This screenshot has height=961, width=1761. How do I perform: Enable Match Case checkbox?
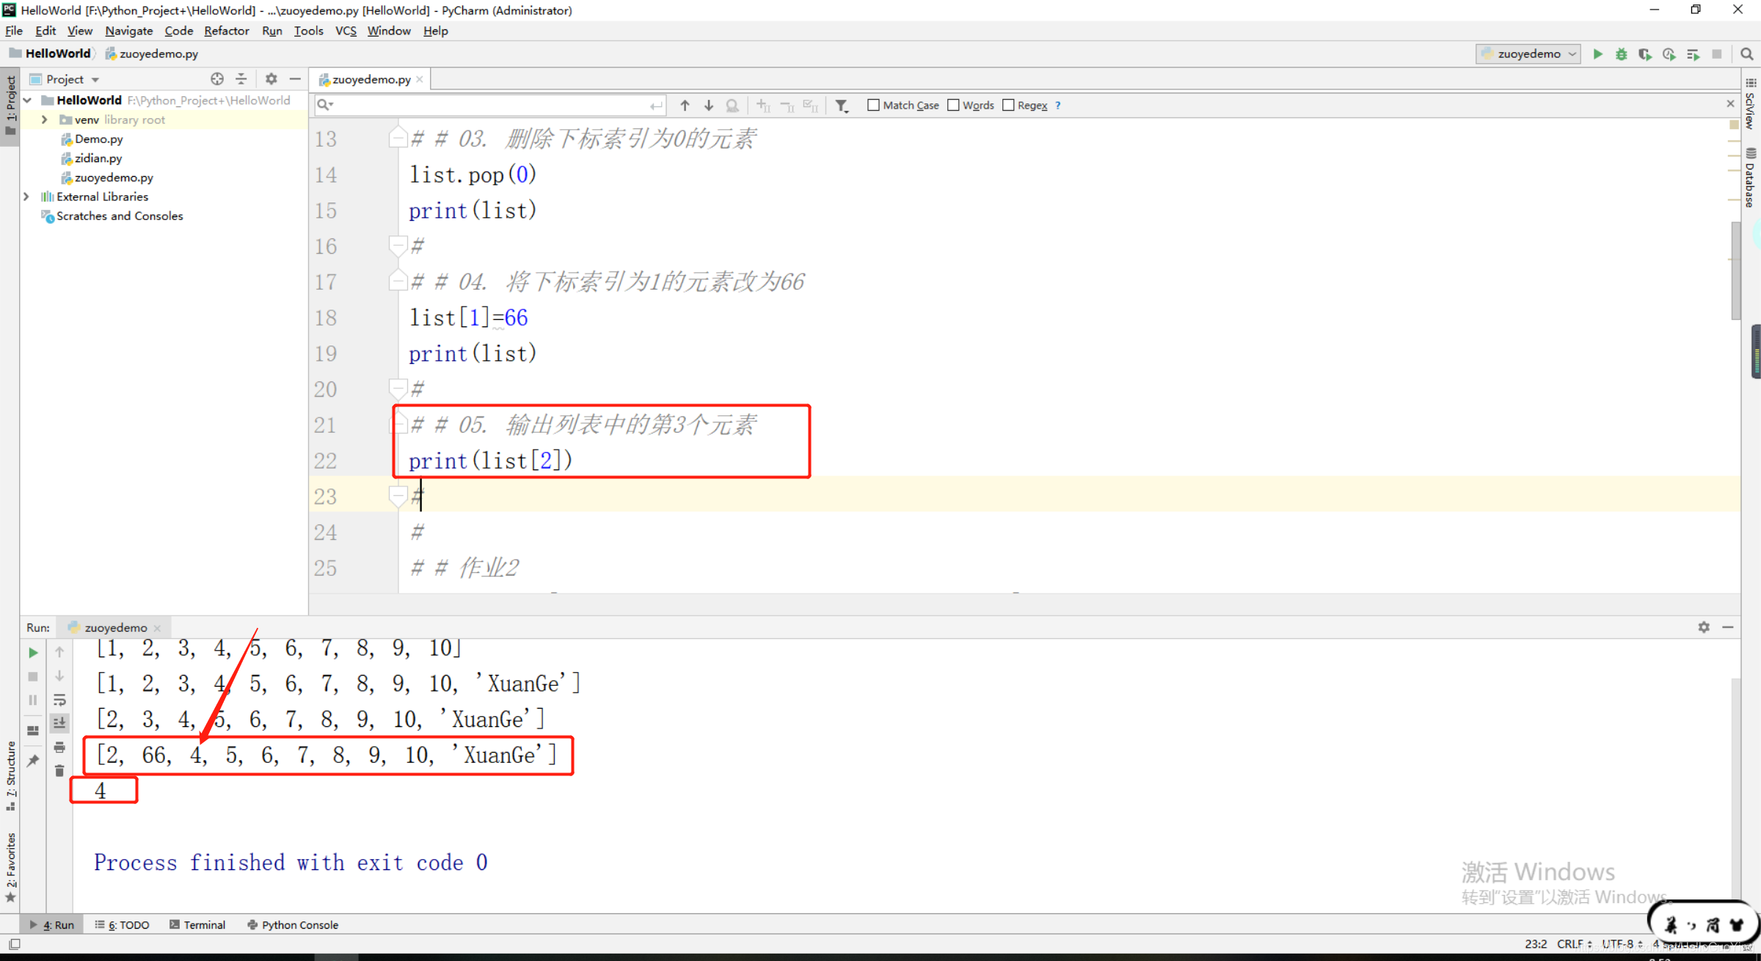[x=873, y=106]
